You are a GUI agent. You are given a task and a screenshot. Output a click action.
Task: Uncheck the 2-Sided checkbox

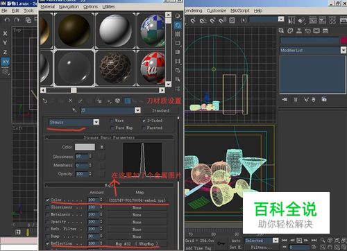(x=144, y=121)
